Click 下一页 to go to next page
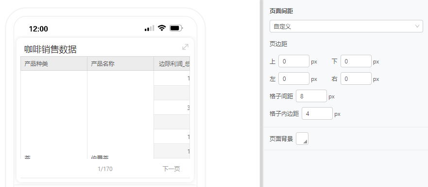 pyautogui.click(x=171, y=169)
